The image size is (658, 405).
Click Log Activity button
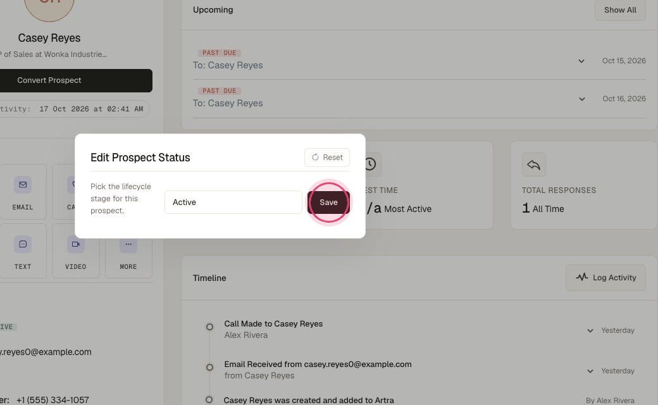(605, 278)
